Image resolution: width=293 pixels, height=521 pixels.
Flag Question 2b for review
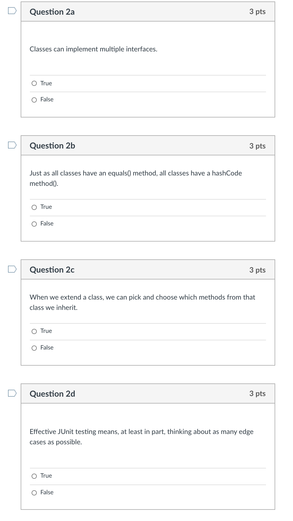pyautogui.click(x=12, y=145)
